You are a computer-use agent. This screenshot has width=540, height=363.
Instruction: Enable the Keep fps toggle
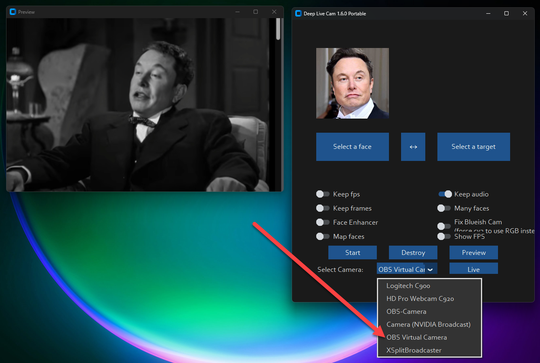(323, 194)
